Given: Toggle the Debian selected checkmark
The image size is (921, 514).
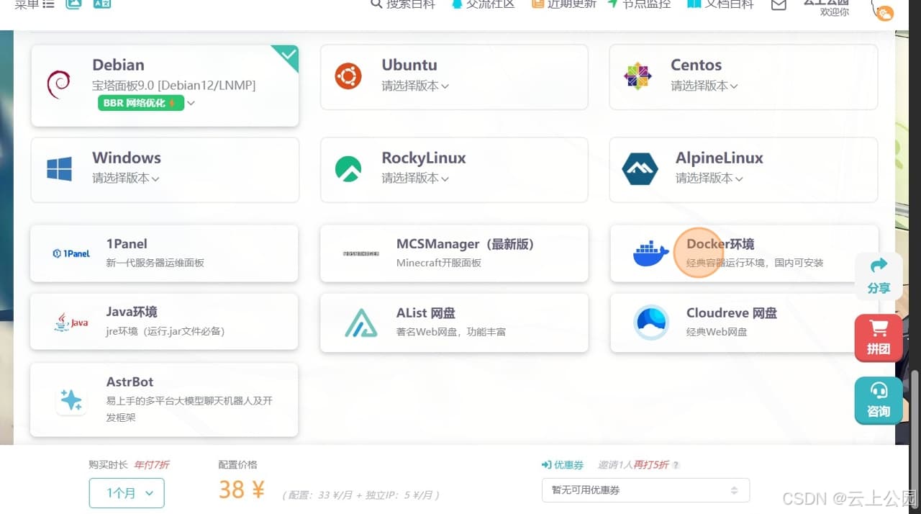Looking at the screenshot, I should (x=286, y=57).
